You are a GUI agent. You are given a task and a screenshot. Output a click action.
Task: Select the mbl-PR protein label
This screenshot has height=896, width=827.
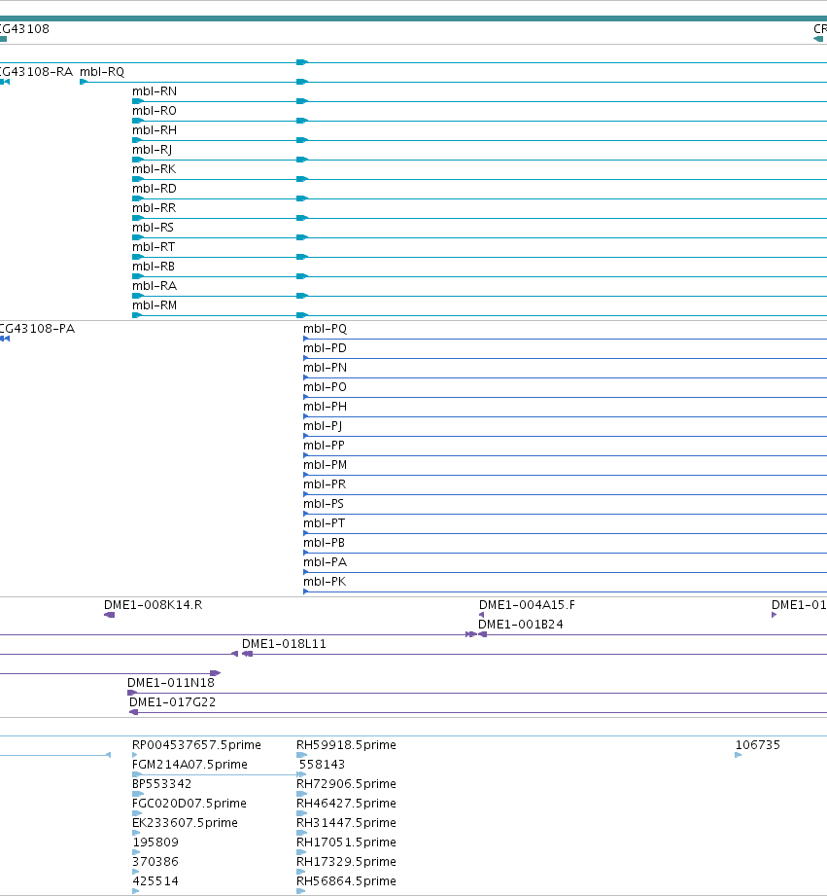325,484
